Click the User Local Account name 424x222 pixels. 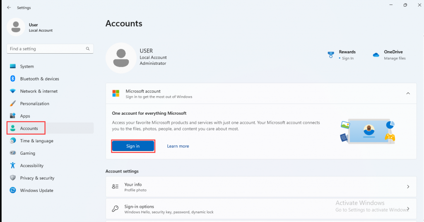coord(41,28)
